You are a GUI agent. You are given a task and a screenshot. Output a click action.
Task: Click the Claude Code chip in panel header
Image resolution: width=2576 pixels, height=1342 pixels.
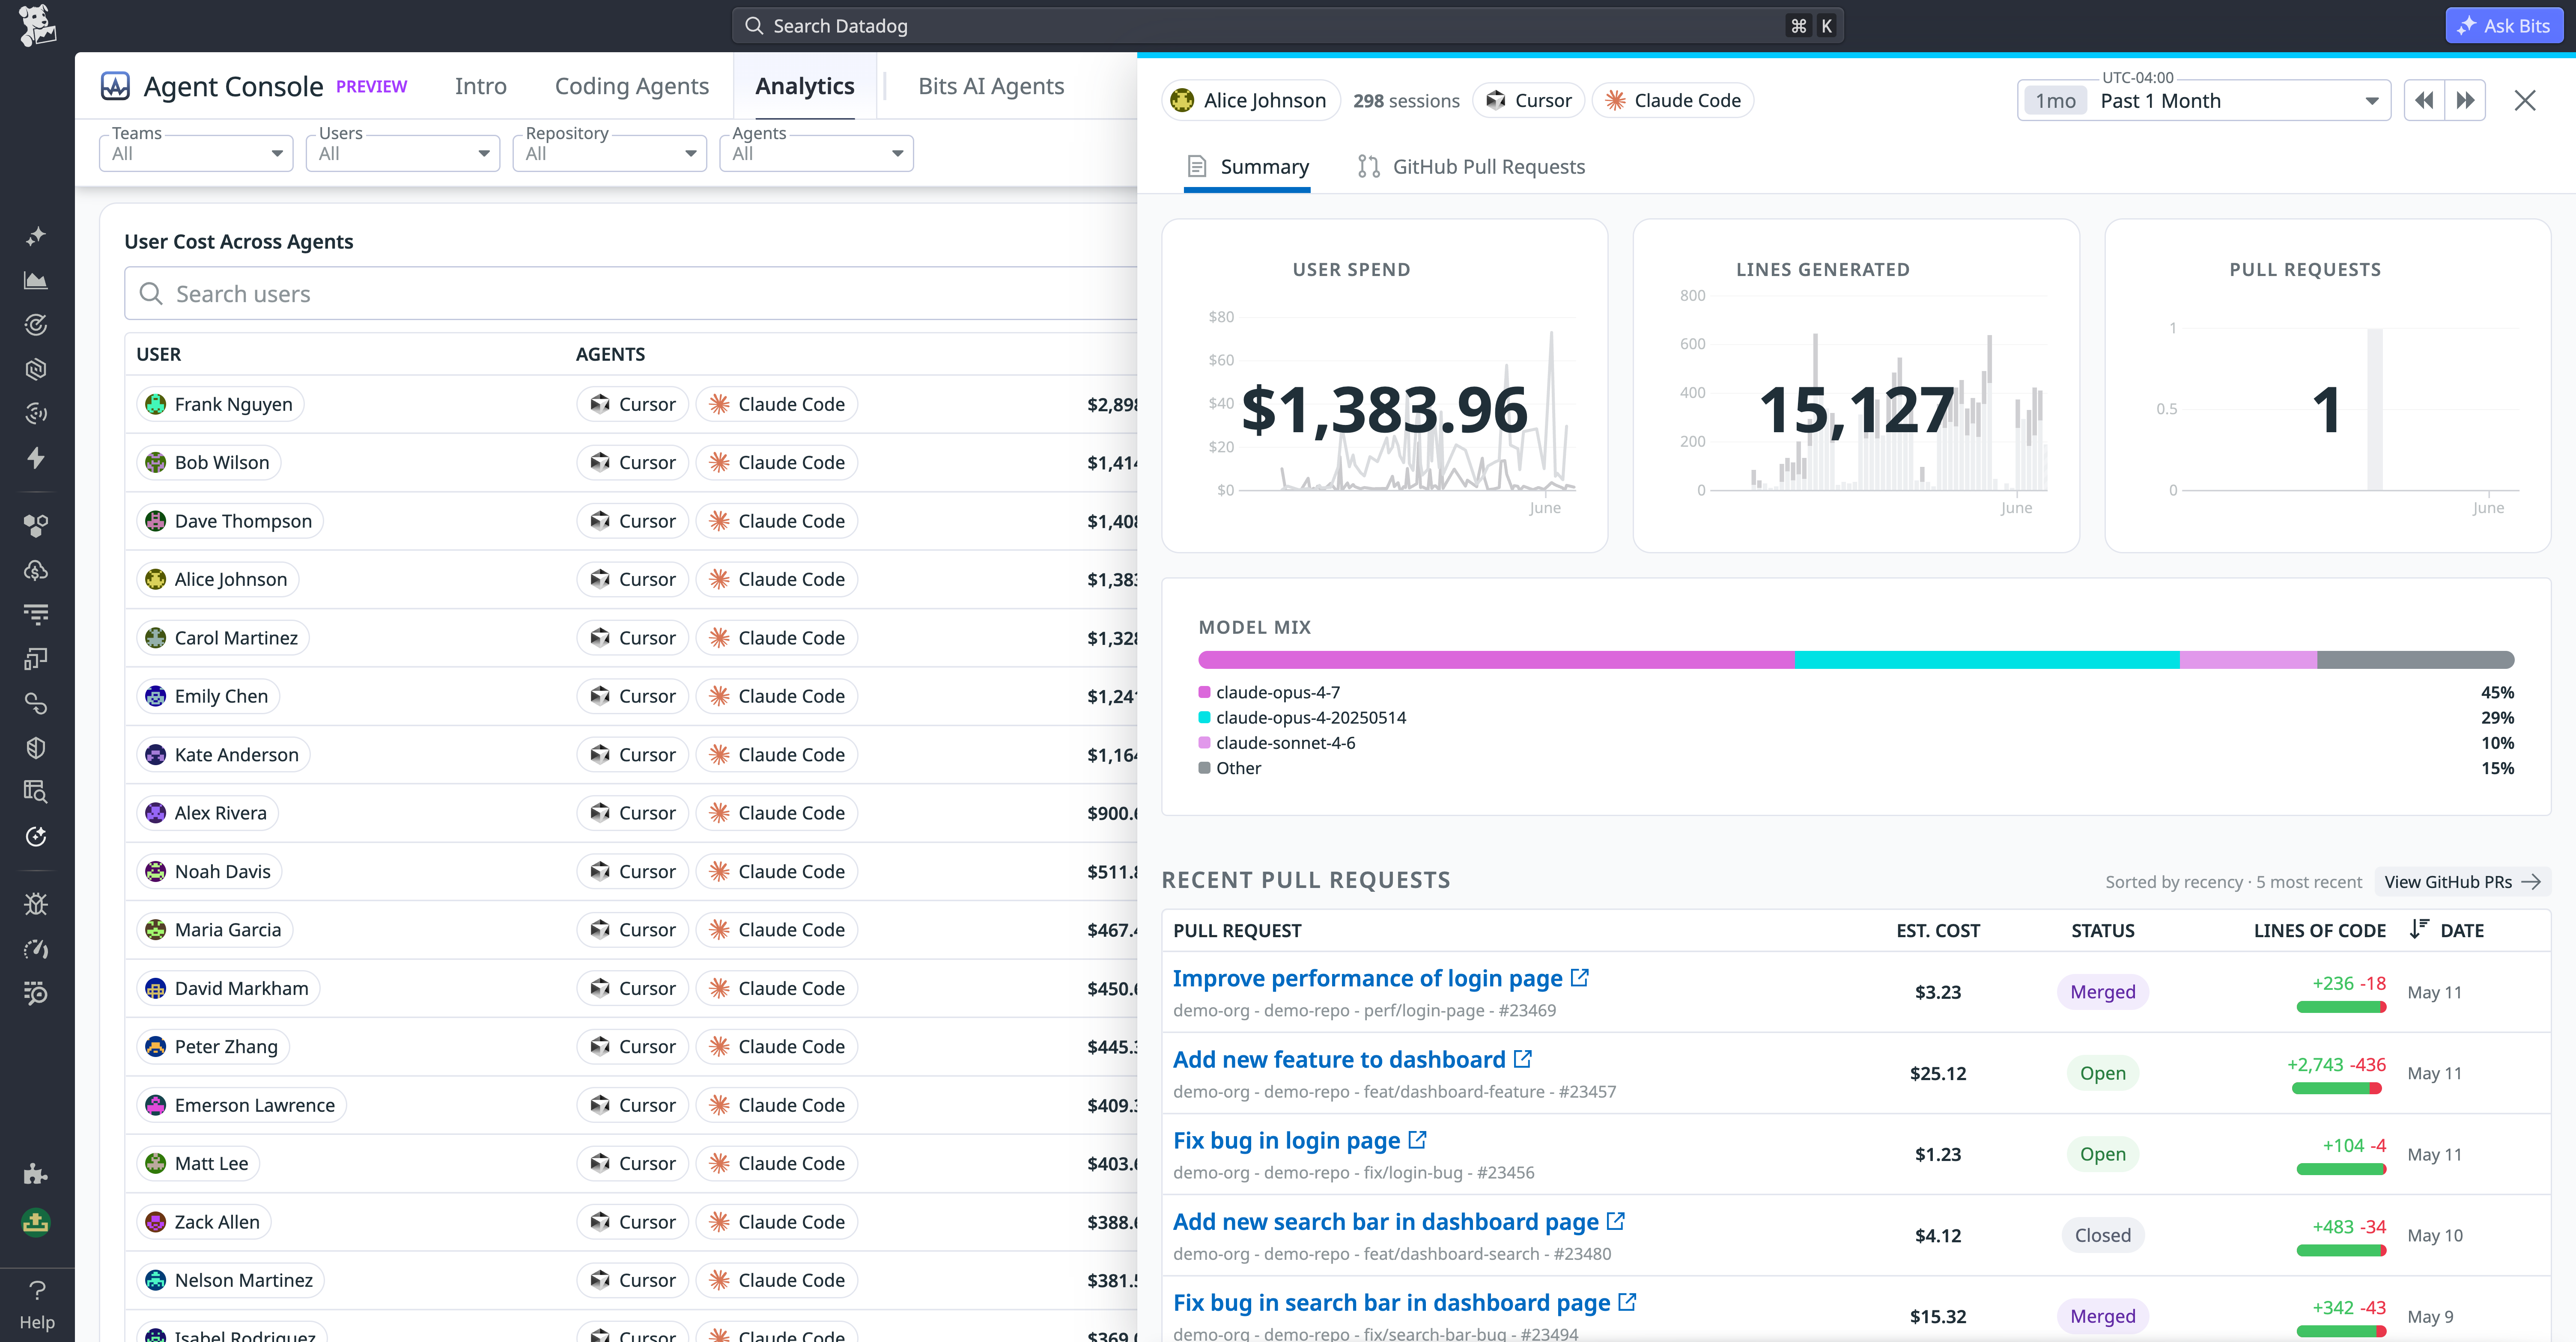click(x=1673, y=100)
